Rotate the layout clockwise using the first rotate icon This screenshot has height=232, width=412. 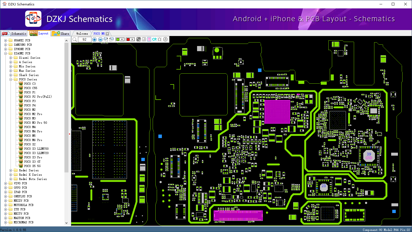pos(106,40)
